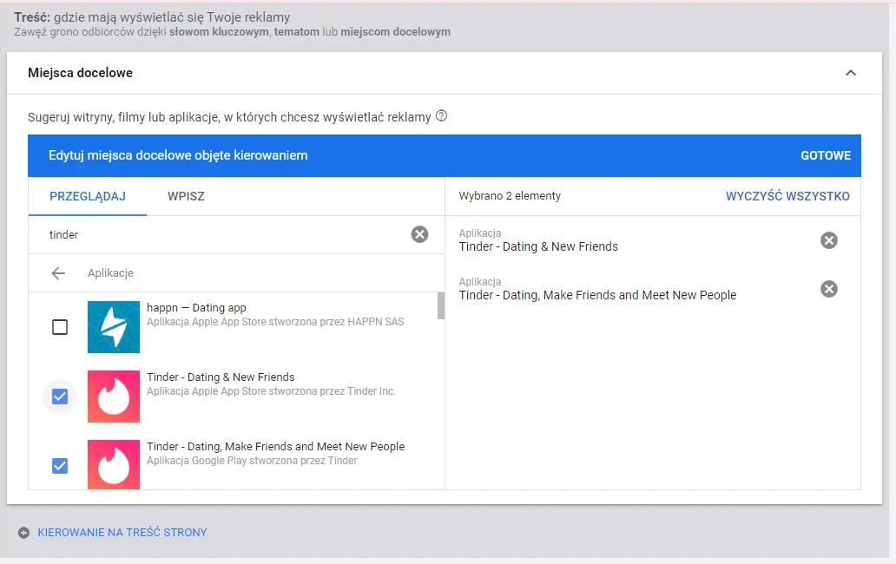Go back using the arrow beside Aplikacje
896x564 pixels.
pyautogui.click(x=58, y=273)
